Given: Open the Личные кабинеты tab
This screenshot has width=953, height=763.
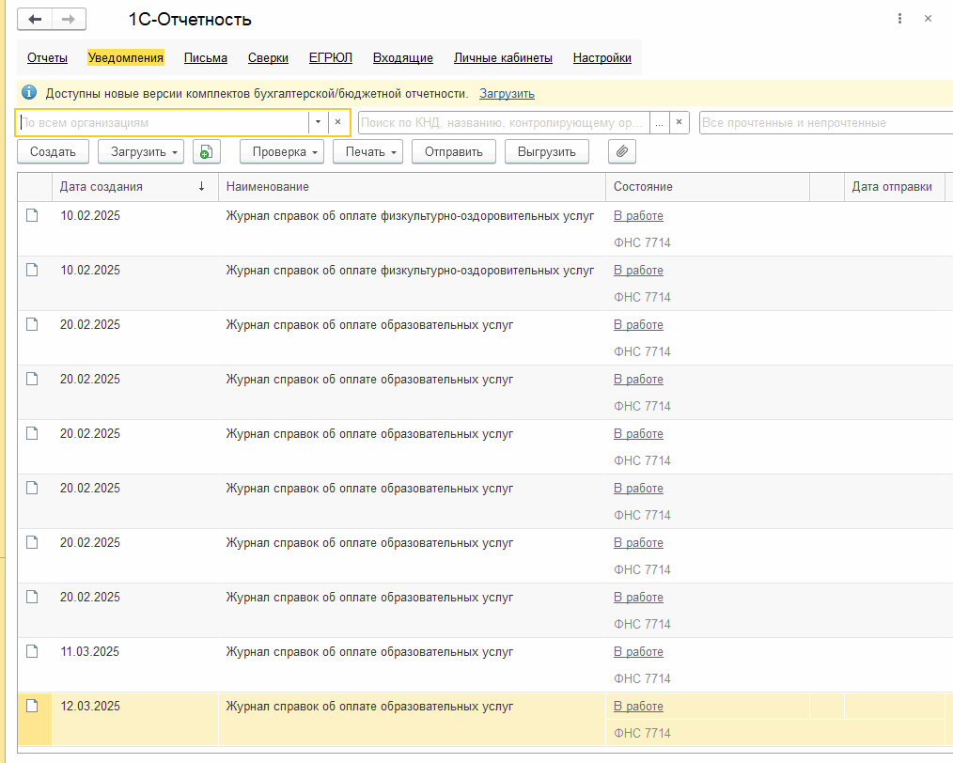Looking at the screenshot, I should (x=503, y=58).
